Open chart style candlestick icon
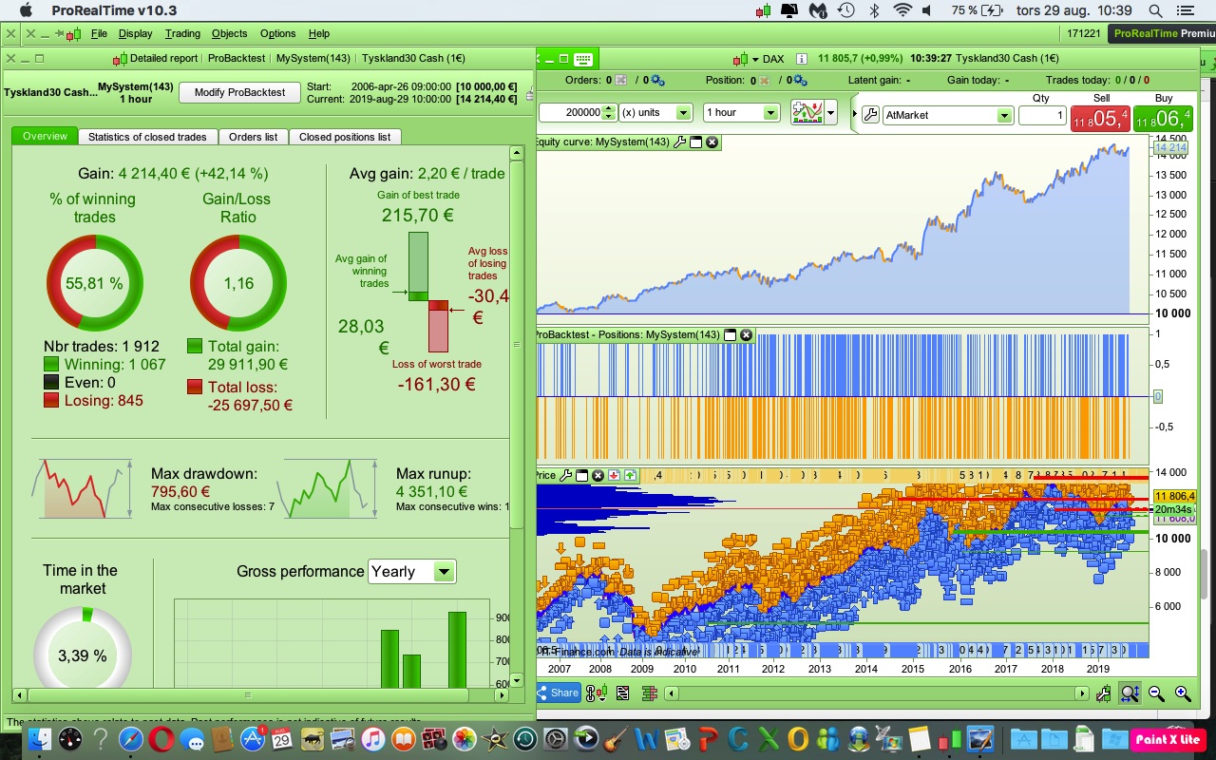This screenshot has height=760, width=1216. (597, 693)
